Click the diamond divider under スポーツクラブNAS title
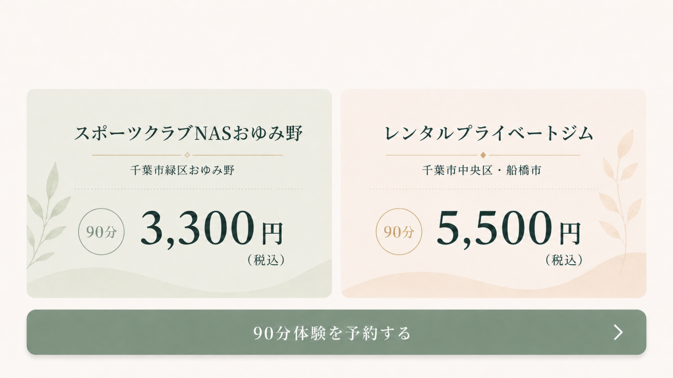The image size is (673, 378). (187, 155)
